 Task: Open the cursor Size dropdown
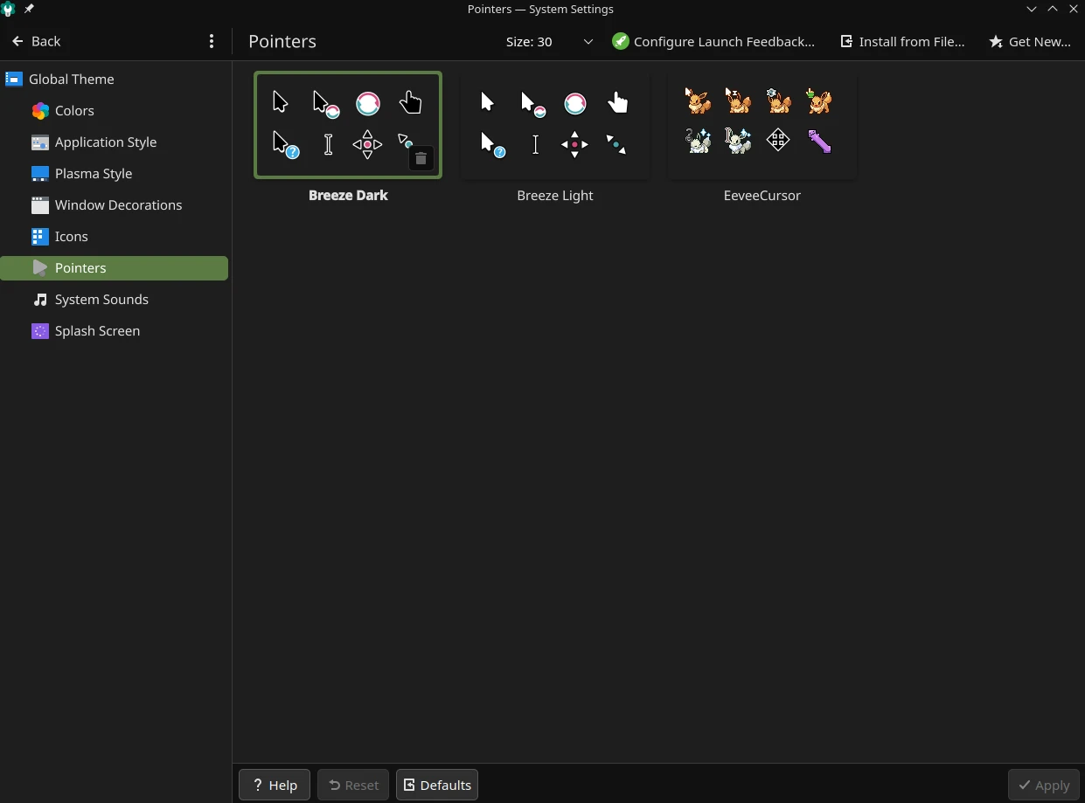pyautogui.click(x=549, y=41)
